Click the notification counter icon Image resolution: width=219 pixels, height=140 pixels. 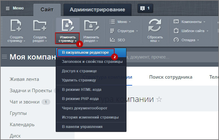(145, 8)
